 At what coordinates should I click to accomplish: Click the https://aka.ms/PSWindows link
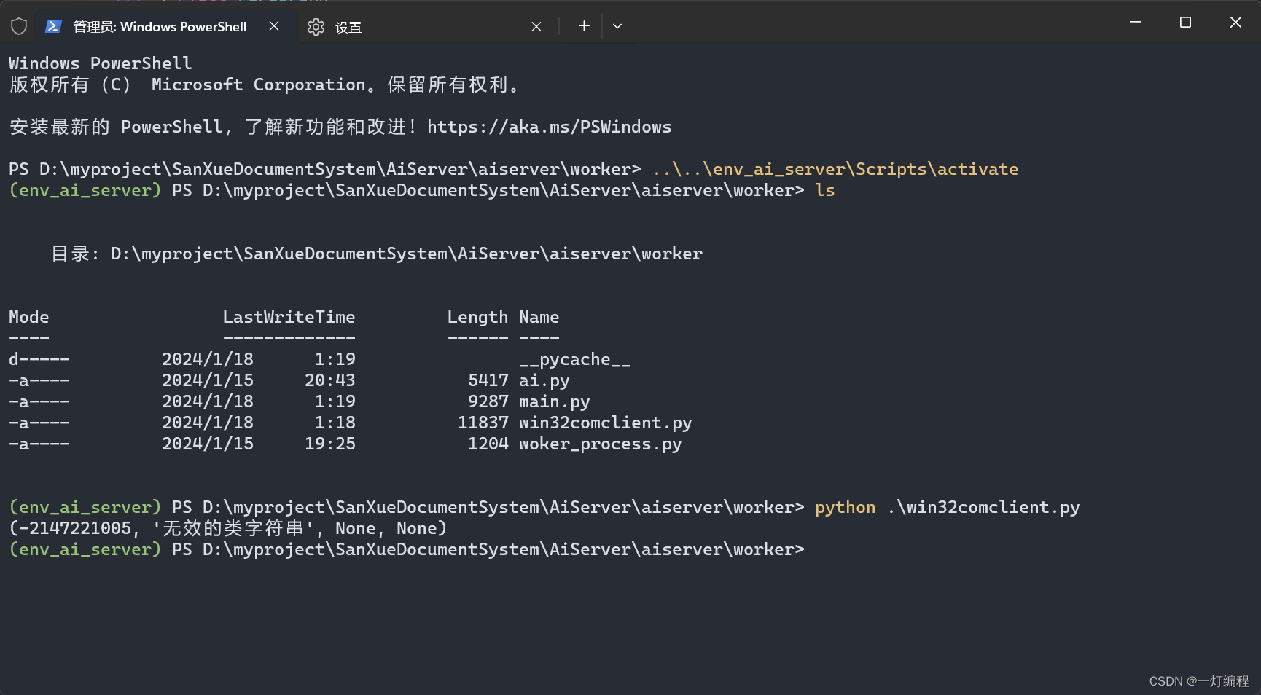(550, 127)
